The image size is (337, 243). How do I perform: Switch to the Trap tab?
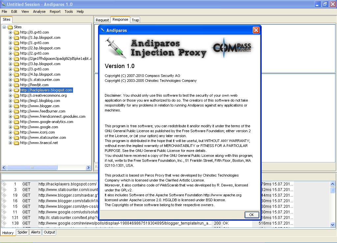pyautogui.click(x=135, y=20)
